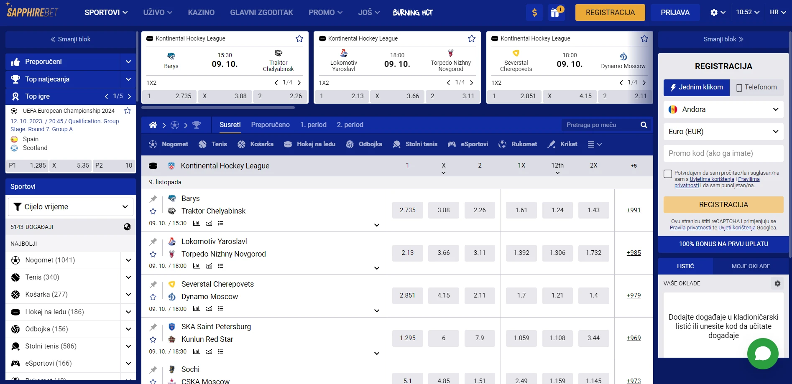This screenshot has height=384, width=792.
Task: Open the Još dropdown menu
Action: click(369, 13)
